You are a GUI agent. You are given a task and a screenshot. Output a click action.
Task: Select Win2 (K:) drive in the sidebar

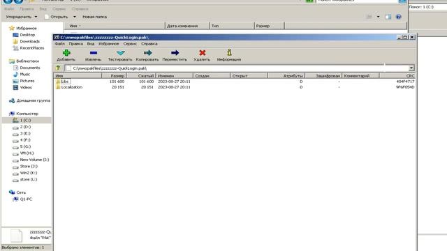[28, 172]
